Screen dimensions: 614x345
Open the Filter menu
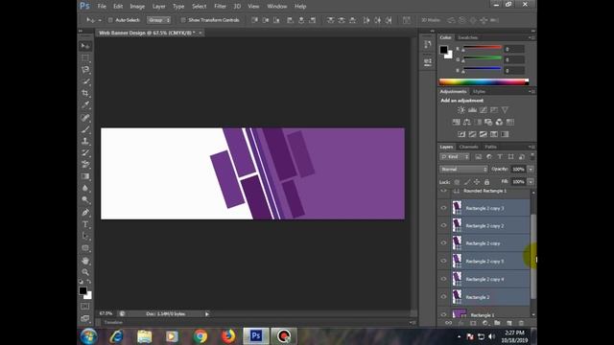[x=220, y=7]
